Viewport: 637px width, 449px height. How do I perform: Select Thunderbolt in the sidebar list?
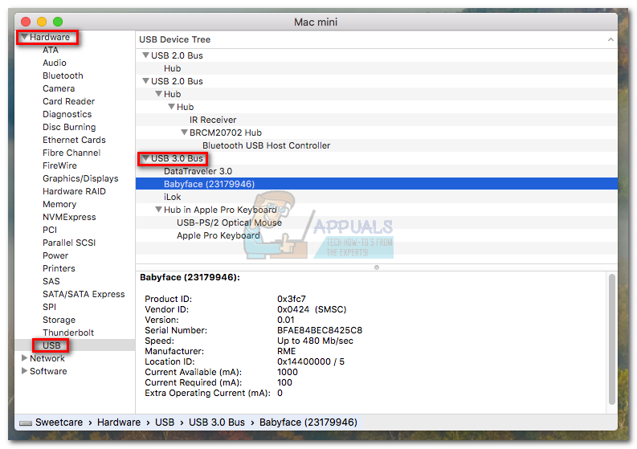click(x=68, y=333)
